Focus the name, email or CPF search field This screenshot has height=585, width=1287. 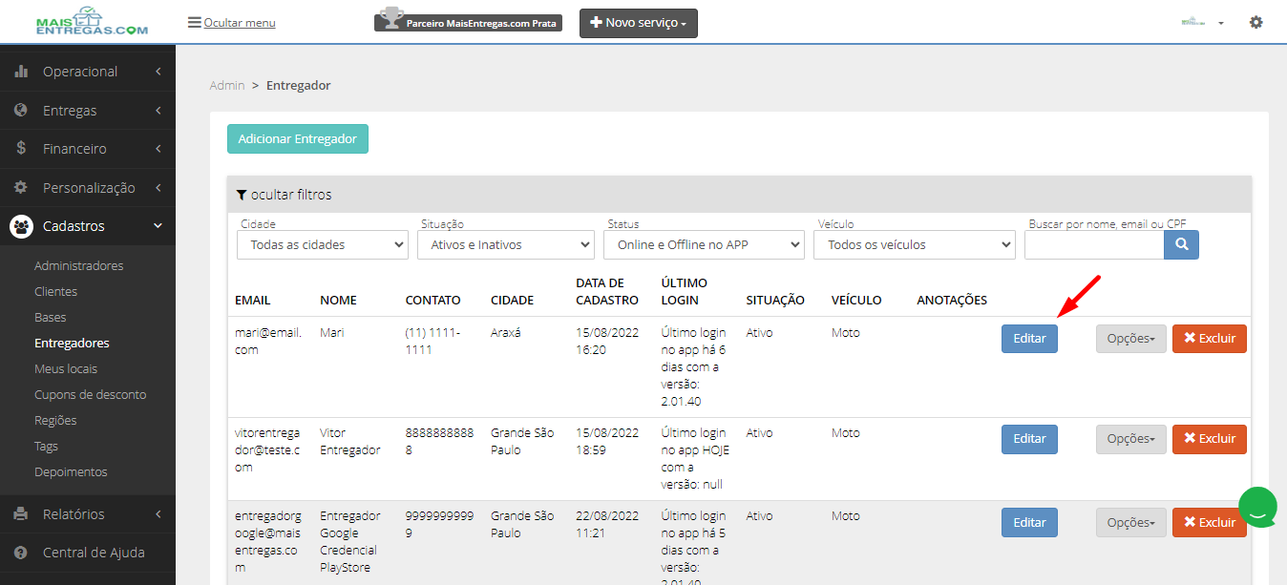[x=1094, y=245]
